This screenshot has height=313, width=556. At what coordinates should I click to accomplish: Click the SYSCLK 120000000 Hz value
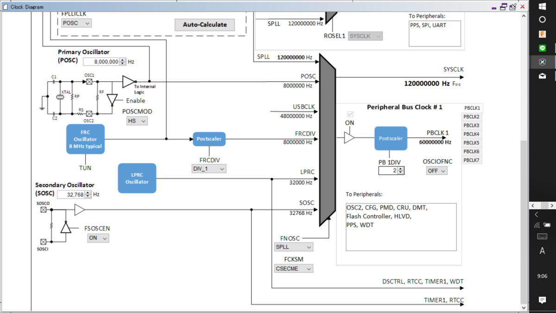point(427,84)
